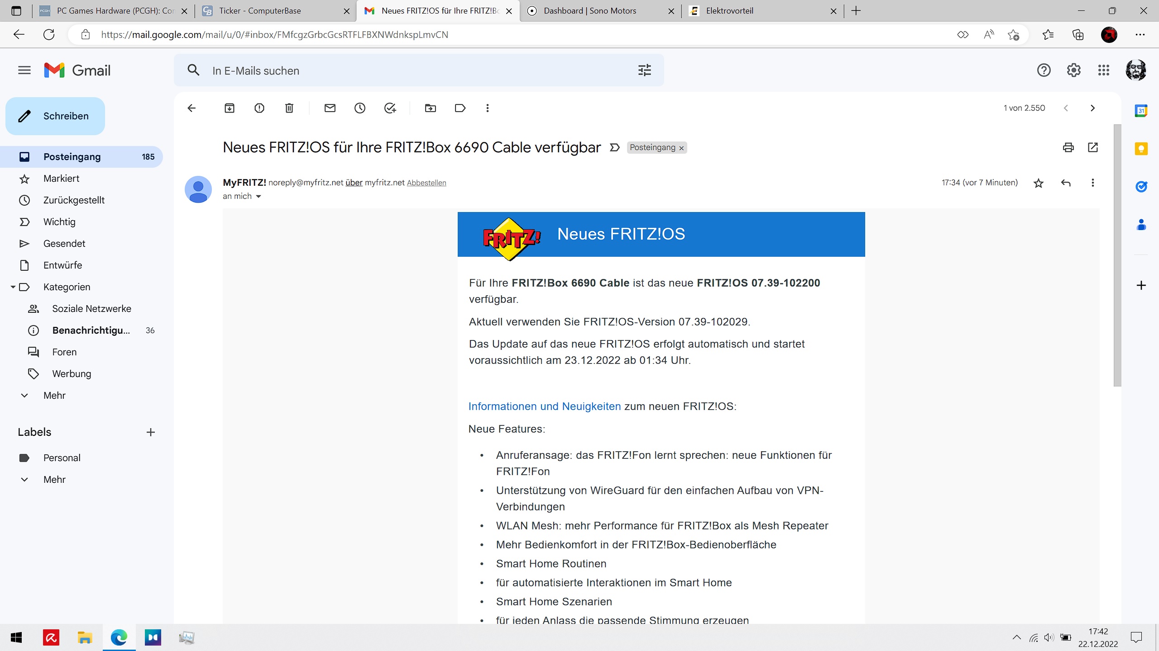Open the Gesendet folder
Screen dimensions: 1159x651
click(64, 244)
